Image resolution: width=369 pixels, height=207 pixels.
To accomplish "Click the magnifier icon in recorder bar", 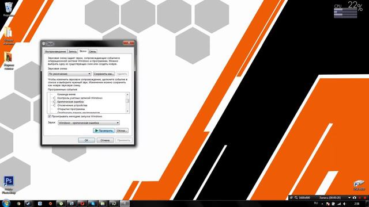I will click(296, 198).
